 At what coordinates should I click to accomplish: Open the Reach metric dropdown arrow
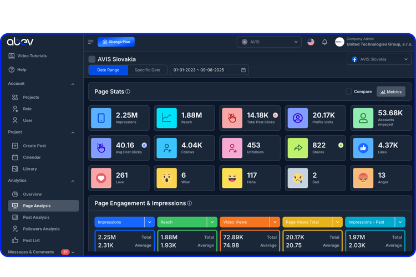point(212,222)
